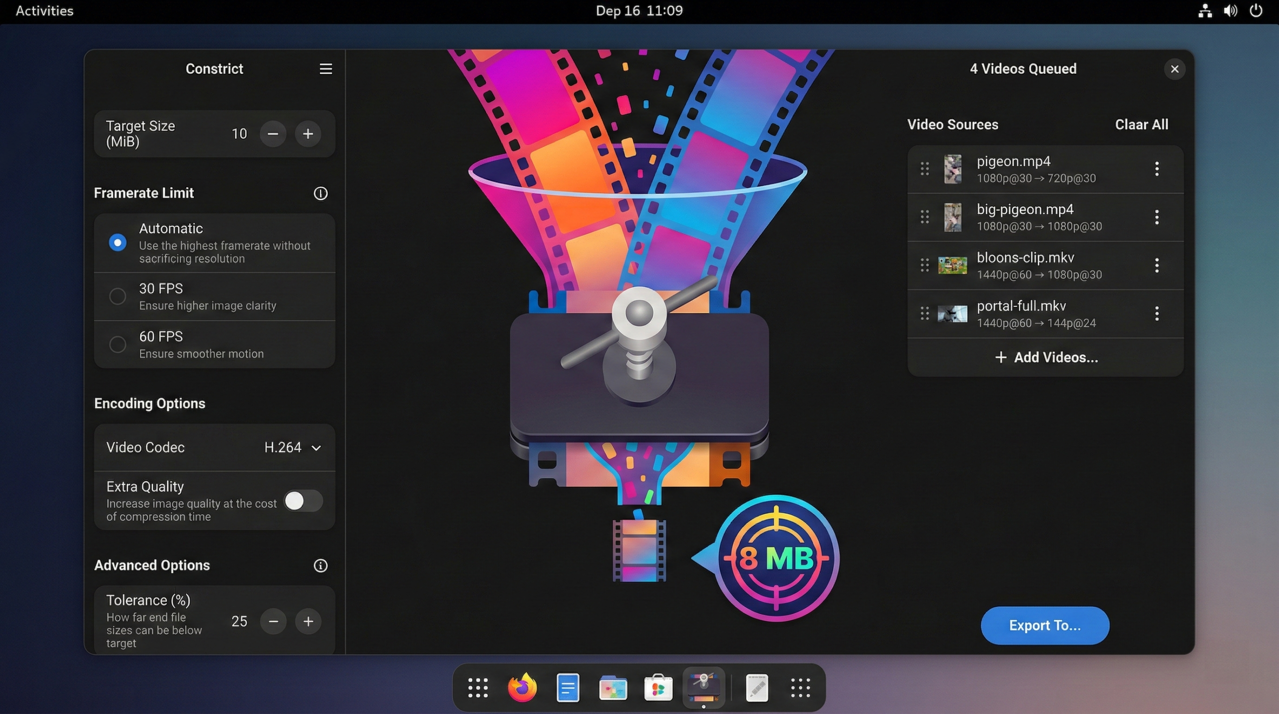The height and width of the screenshot is (714, 1279).
Task: Open the Video Codec H.264 dropdown
Action: point(292,448)
